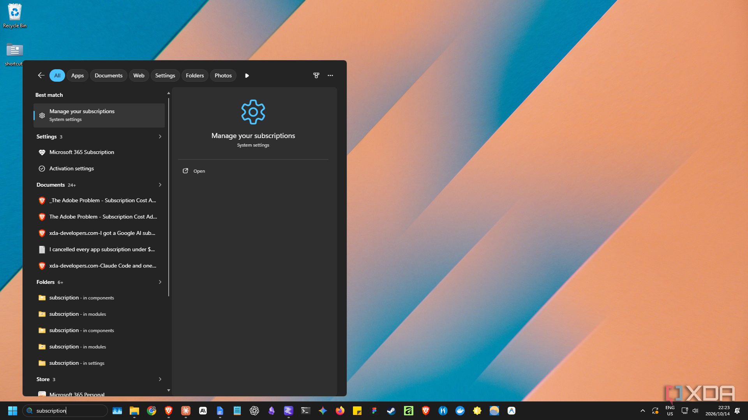748x420 pixels.
Task: Open '_The Adobe Problem - Subscription Cost A...' document
Action: coord(99,200)
